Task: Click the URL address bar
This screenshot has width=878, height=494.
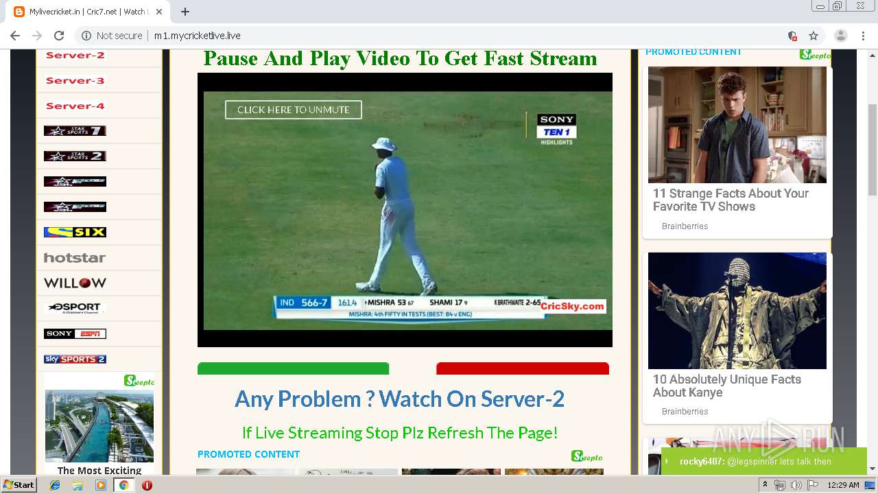Action: coord(439,36)
